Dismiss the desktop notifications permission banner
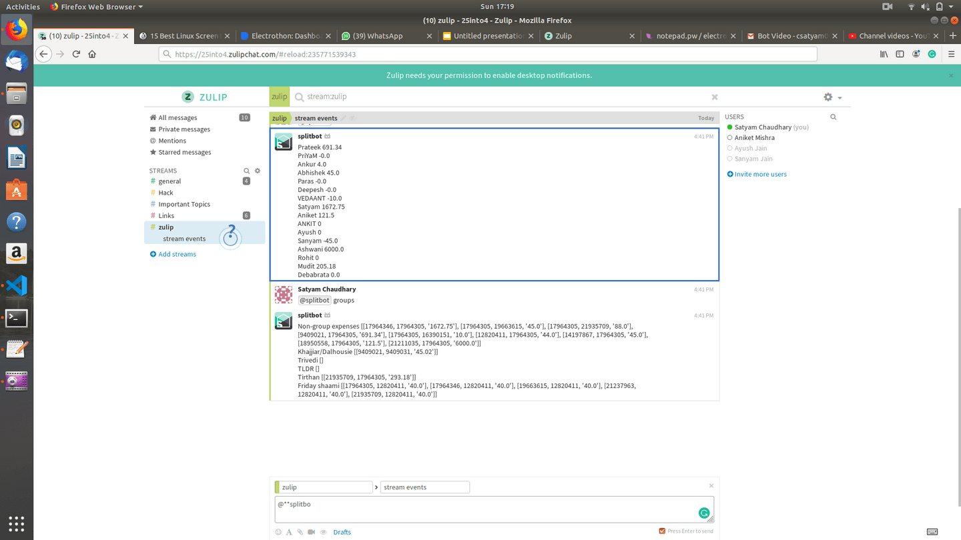The width and height of the screenshot is (961, 540). click(951, 76)
